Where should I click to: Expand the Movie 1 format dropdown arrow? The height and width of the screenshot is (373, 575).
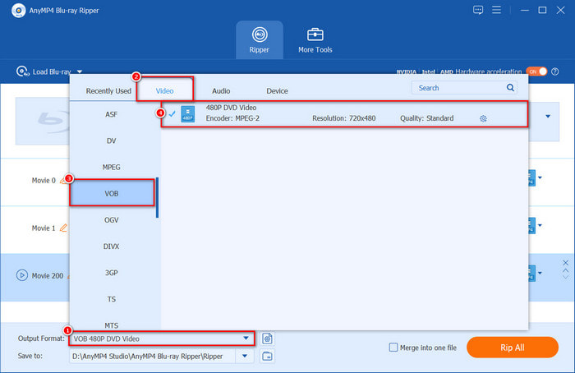pyautogui.click(x=540, y=226)
